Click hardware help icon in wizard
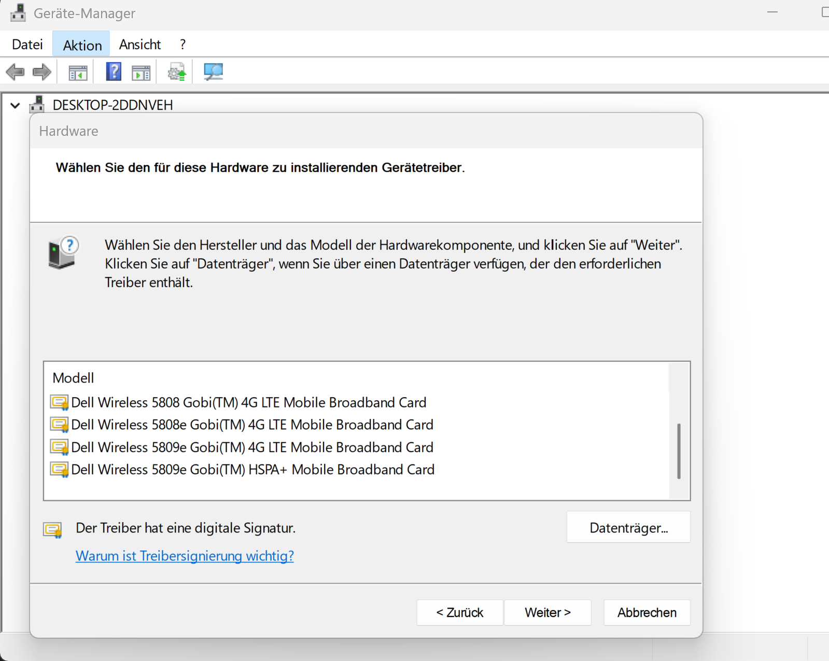This screenshot has height=661, width=829. (x=63, y=252)
